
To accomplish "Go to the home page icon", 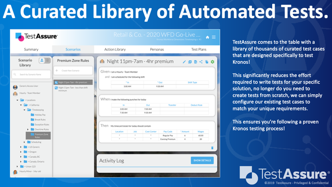I will [x=208, y=37].
